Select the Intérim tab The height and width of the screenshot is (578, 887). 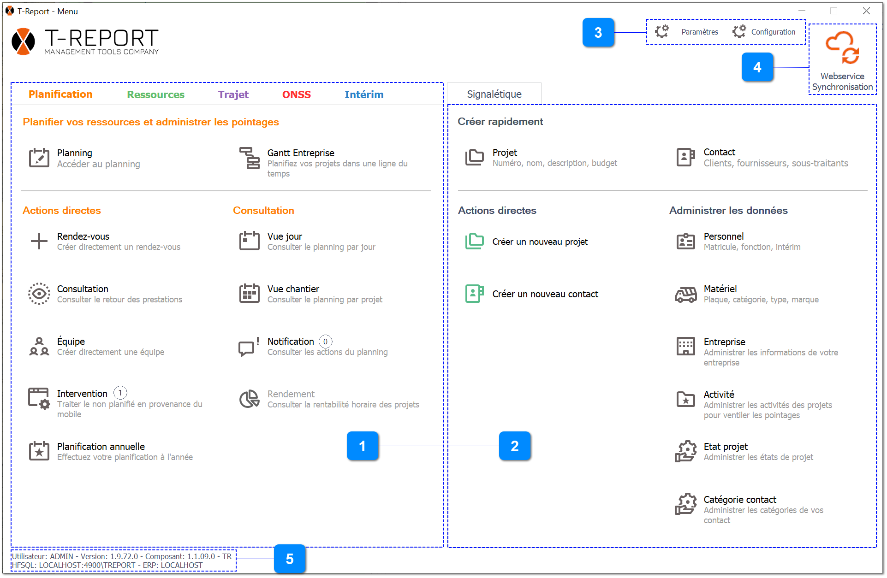tap(363, 94)
